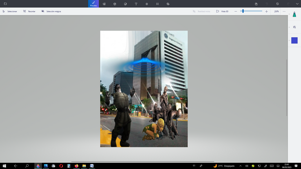Open the blue color swatch
This screenshot has width=301, height=169.
[x=294, y=40]
